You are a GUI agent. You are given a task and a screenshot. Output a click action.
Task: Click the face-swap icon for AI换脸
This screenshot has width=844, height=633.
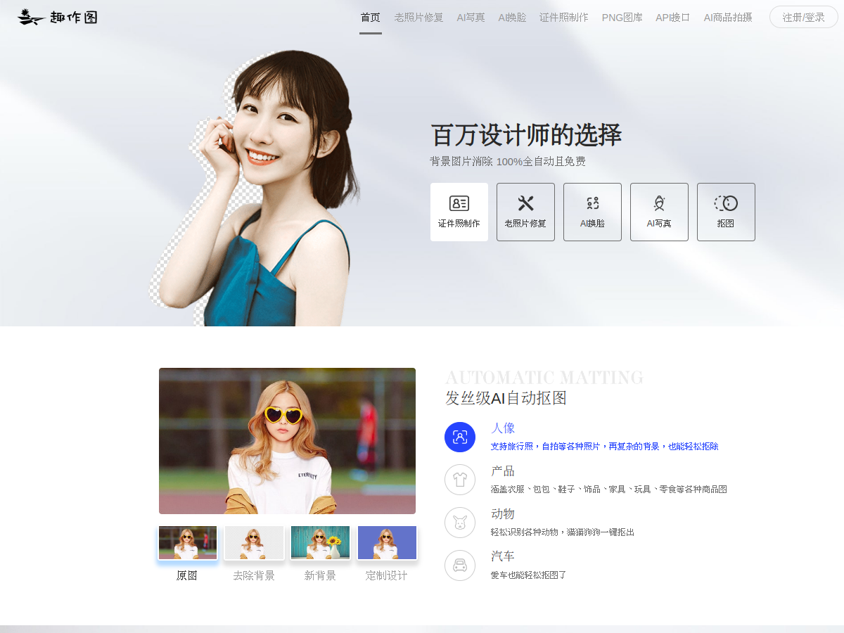pyautogui.click(x=592, y=203)
